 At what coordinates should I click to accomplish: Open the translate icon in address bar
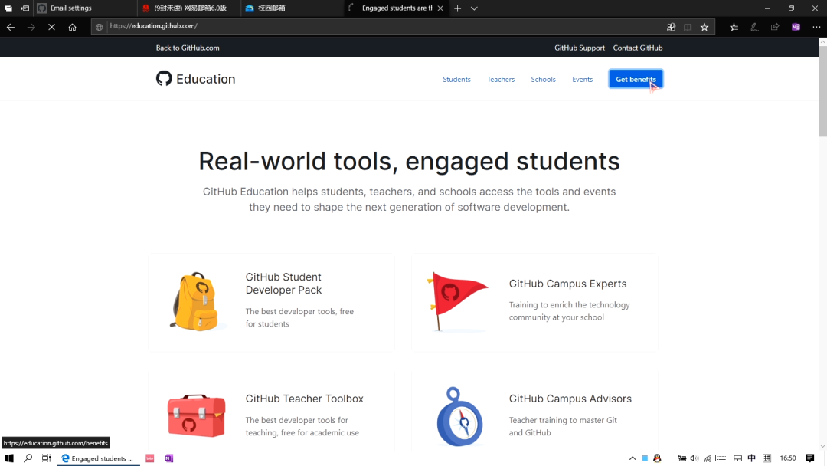click(671, 27)
